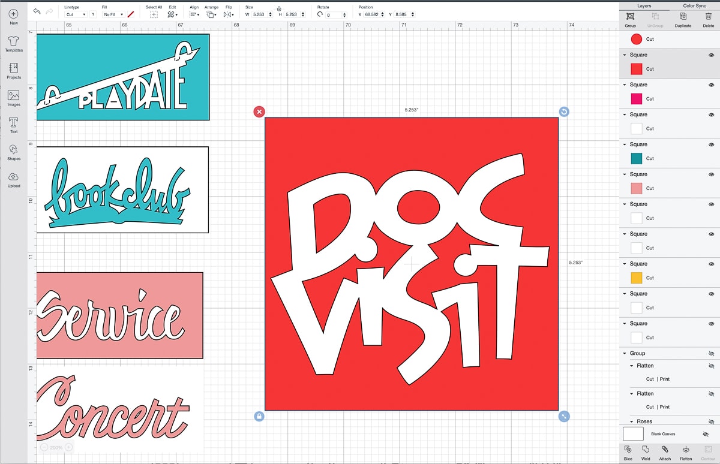Click the Rotate angle input field

(335, 14)
